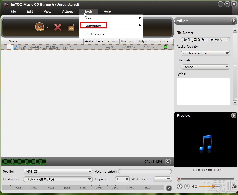This screenshot has width=238, height=195.
Task: Open settings via the wrench icon near CPU usage
Action: (168, 162)
